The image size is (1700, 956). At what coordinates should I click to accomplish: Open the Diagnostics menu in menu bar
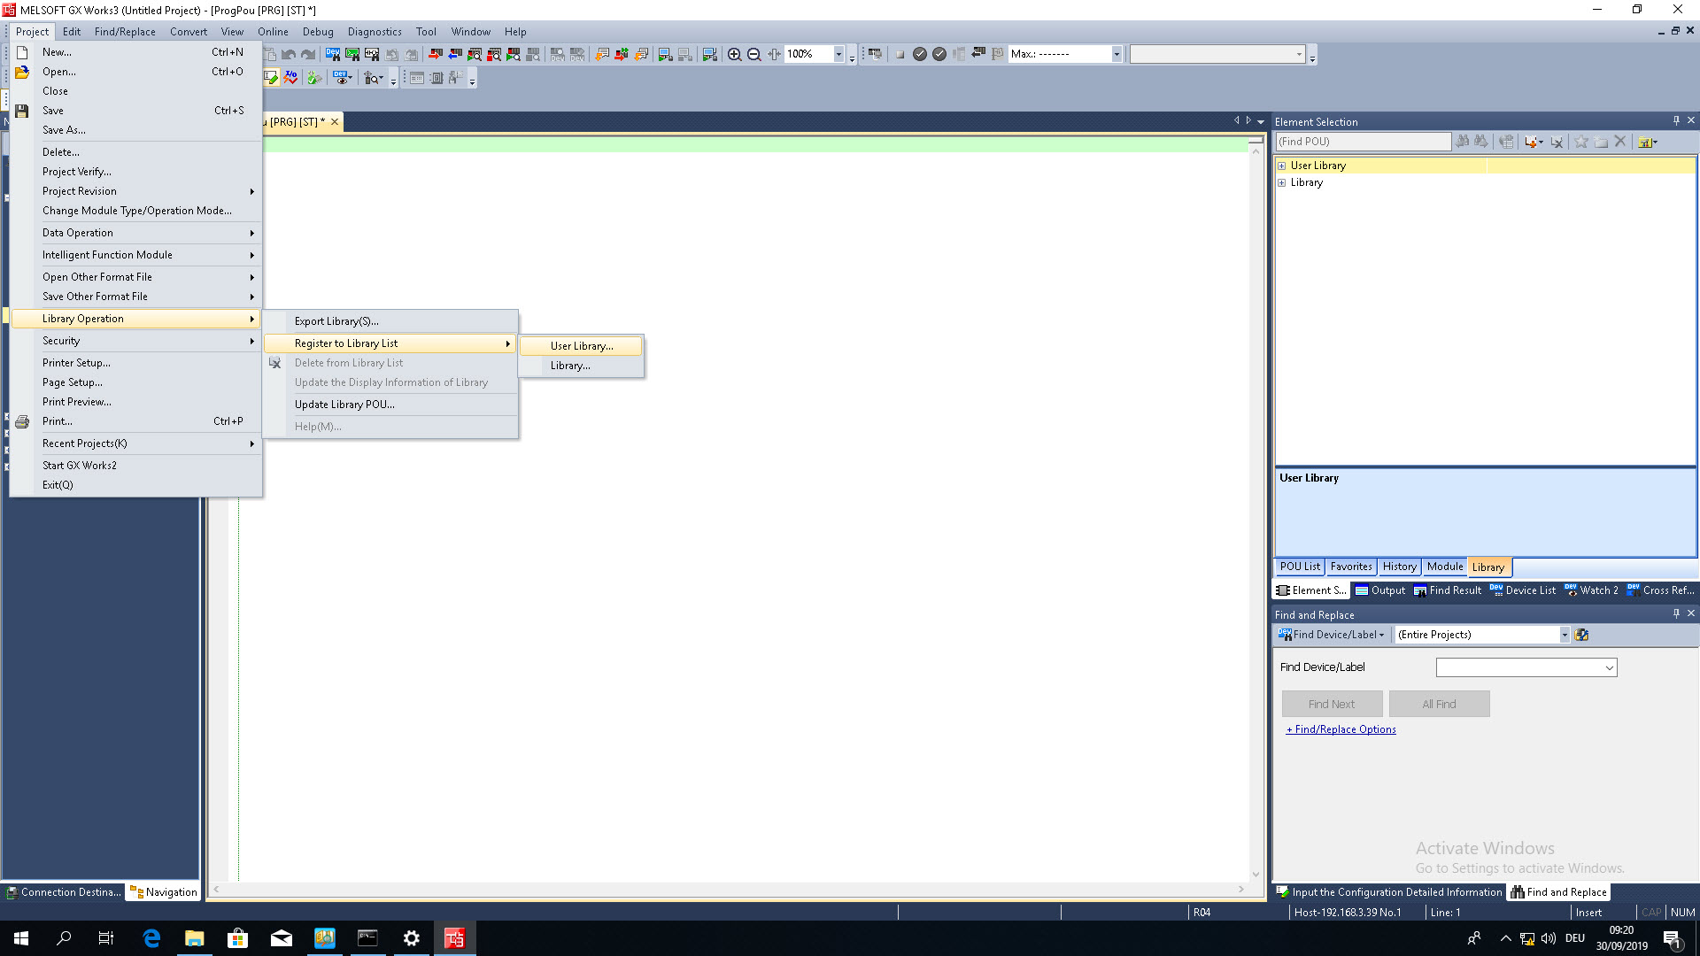[x=374, y=32]
